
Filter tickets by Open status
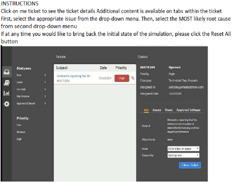pyautogui.click(x=19, y=82)
